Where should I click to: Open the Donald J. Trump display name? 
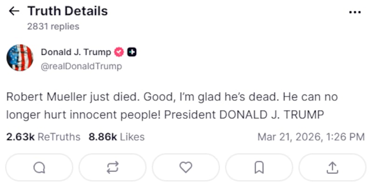(76, 52)
